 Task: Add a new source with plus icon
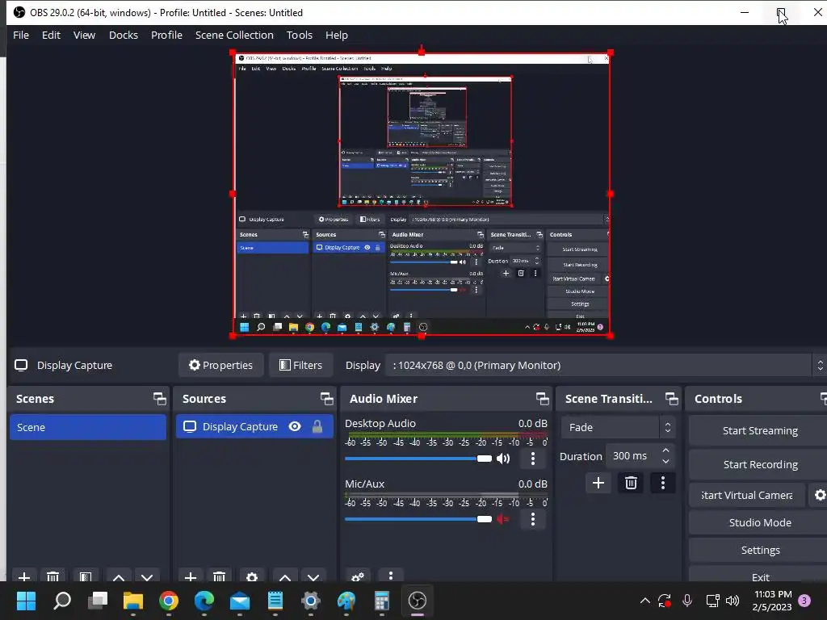[191, 576]
